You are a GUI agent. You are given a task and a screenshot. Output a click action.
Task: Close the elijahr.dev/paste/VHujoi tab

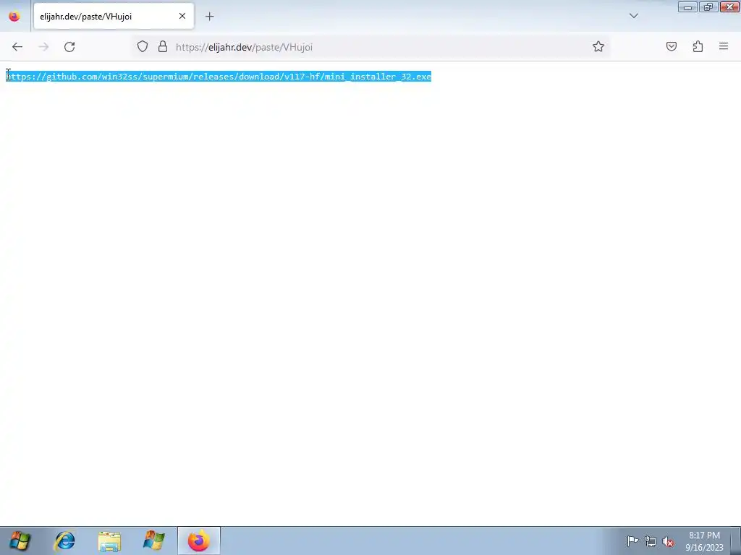pyautogui.click(x=182, y=16)
